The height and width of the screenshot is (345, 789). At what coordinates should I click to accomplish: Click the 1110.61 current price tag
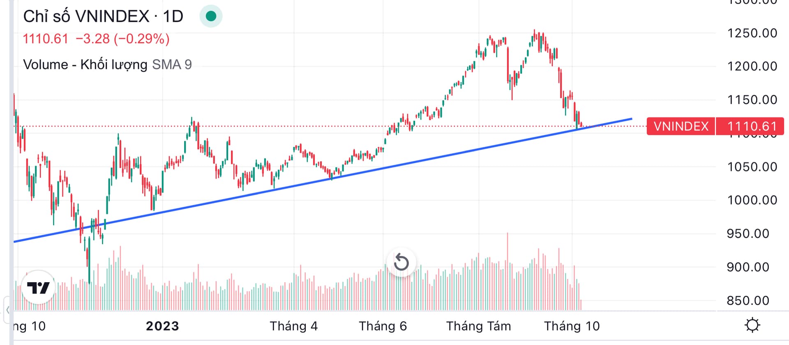tap(750, 126)
